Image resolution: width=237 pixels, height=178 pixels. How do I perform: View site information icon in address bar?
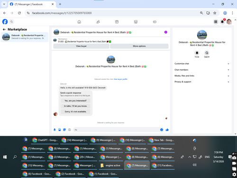coord(28,13)
